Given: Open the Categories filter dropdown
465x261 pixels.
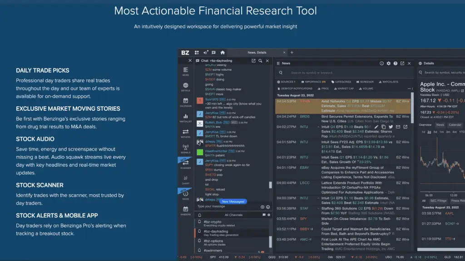Looking at the screenshot, I should pyautogui.click(x=341, y=82).
